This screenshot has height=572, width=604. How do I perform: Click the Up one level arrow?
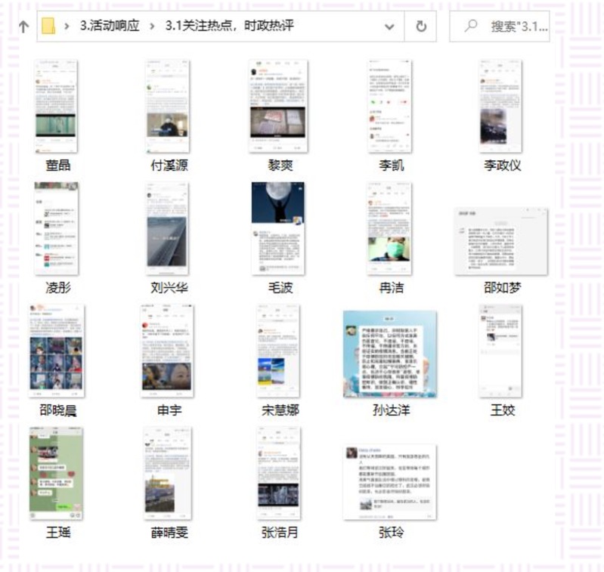pos(23,26)
